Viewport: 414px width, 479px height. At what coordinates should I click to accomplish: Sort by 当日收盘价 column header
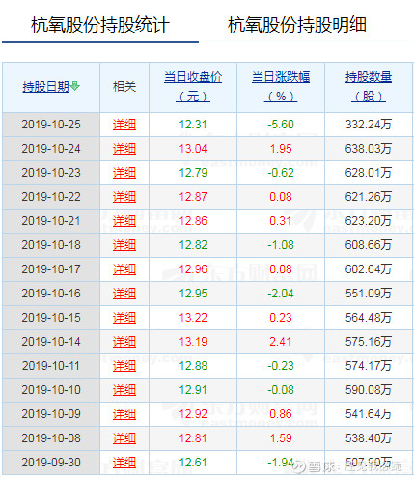pos(193,87)
